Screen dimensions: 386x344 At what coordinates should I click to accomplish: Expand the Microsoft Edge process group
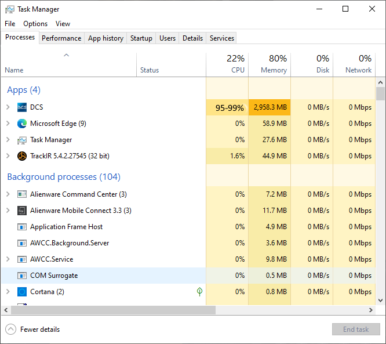coord(8,124)
